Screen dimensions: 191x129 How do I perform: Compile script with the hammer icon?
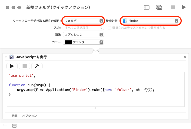[x=37, y=66]
